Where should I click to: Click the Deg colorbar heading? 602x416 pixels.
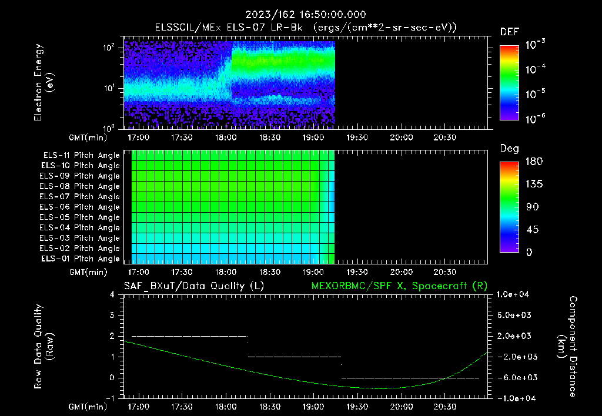[x=510, y=149]
